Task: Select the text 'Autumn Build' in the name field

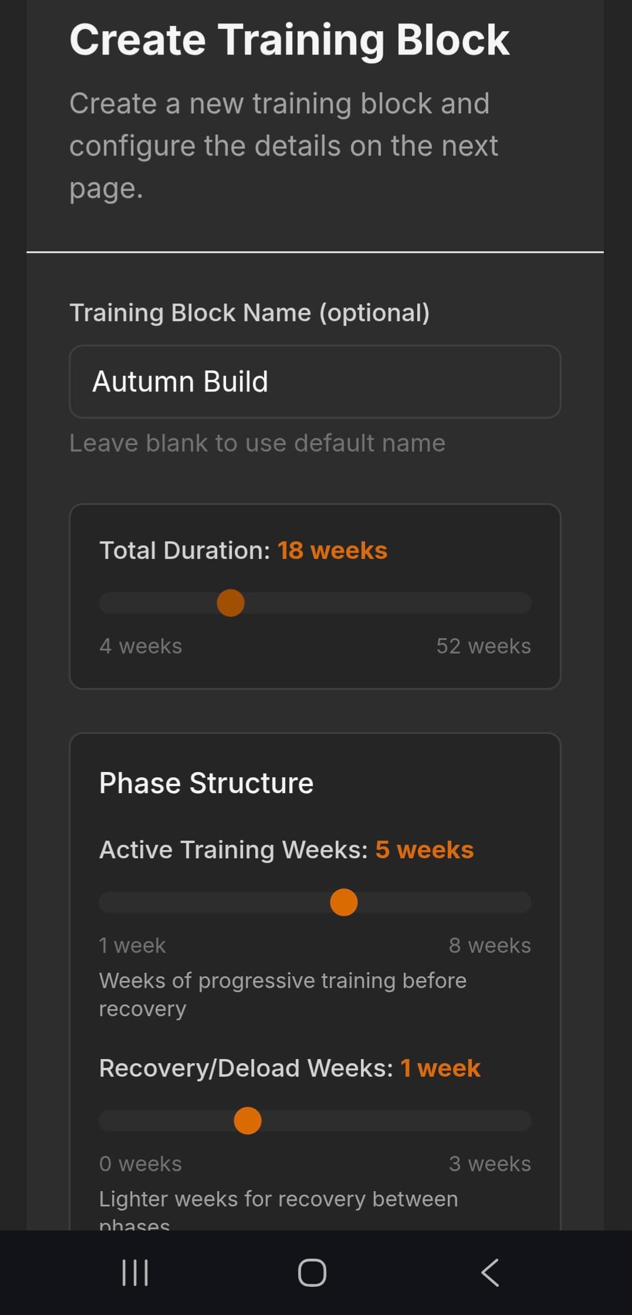Action: pyautogui.click(x=181, y=381)
